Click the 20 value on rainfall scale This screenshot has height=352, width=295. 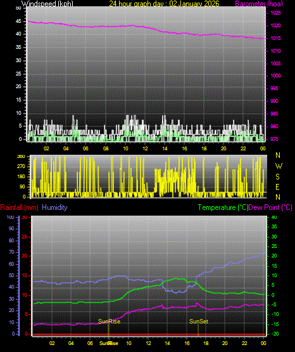[x=25, y=256]
